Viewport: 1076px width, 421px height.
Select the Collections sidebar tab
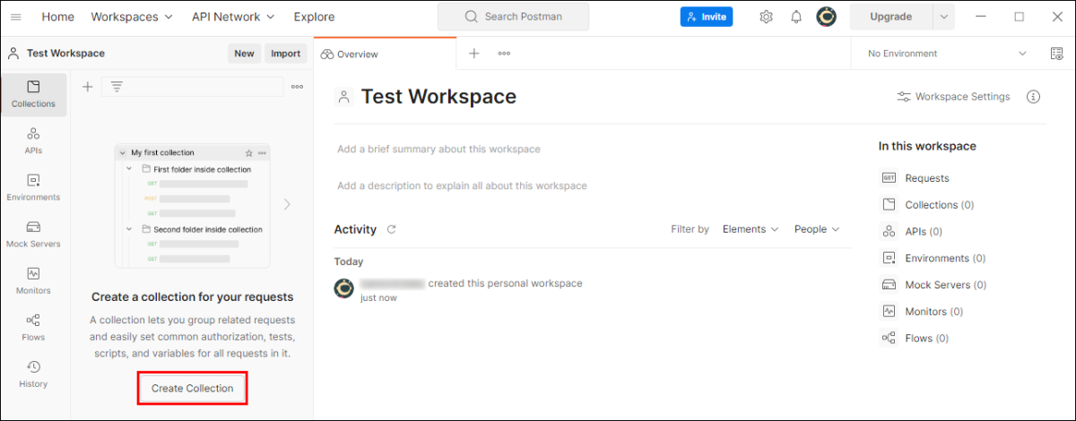click(x=33, y=94)
